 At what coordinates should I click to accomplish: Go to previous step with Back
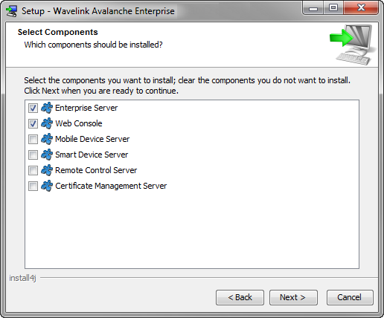click(x=240, y=297)
